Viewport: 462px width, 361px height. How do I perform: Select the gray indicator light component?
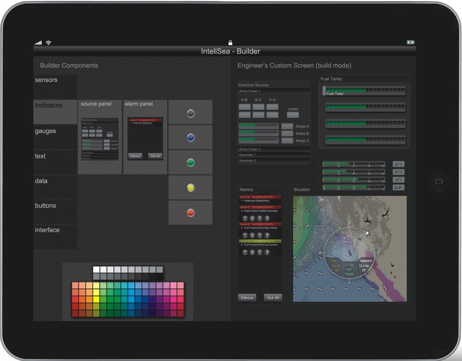[x=190, y=113]
